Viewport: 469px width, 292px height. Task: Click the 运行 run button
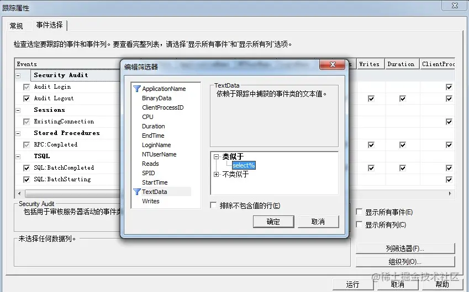point(353,285)
